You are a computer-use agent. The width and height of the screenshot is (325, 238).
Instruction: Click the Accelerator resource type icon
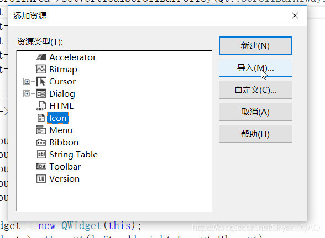pyautogui.click(x=41, y=57)
